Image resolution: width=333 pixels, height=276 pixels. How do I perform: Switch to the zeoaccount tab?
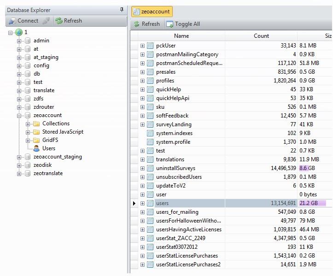[152, 12]
